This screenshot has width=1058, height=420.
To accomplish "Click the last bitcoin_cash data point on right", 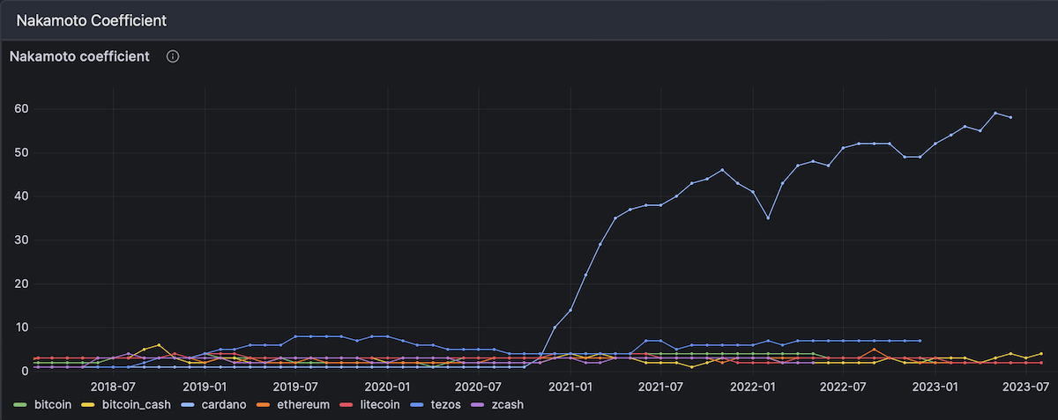I will click(x=1041, y=354).
